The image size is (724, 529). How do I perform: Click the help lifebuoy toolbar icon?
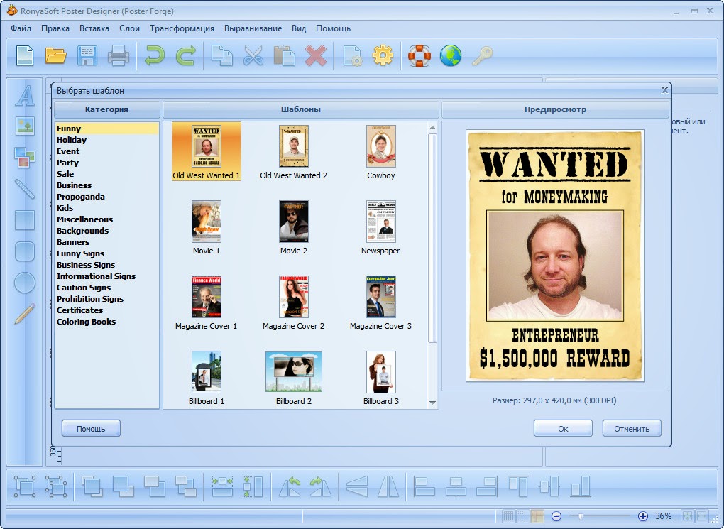(420, 55)
